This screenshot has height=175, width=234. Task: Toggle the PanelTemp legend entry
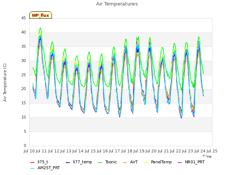pyautogui.click(x=158, y=162)
